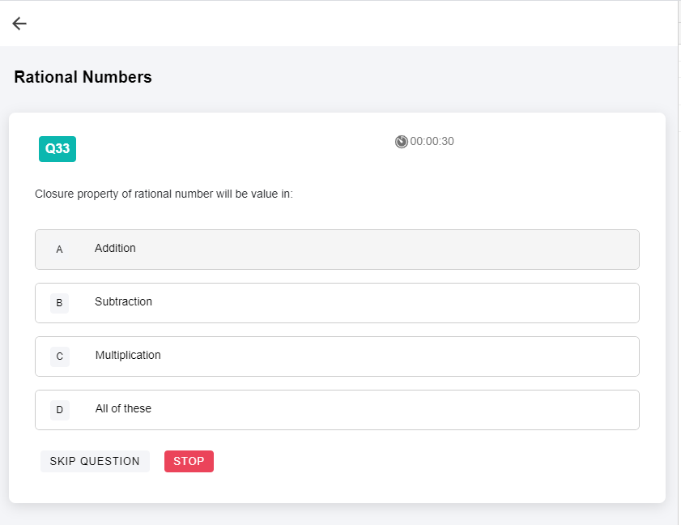The image size is (681, 525).
Task: Pick the All of these answer
Action: pyautogui.click(x=123, y=408)
